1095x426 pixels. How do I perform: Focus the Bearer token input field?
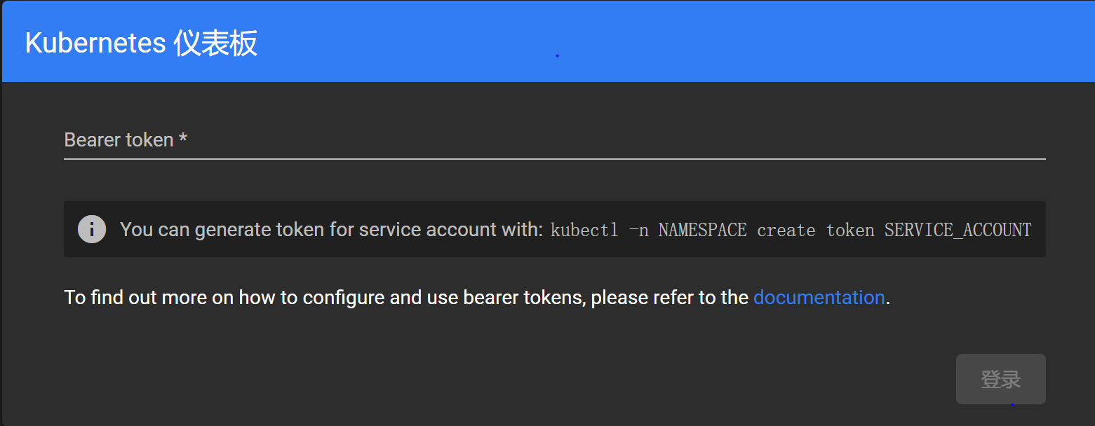(554, 140)
